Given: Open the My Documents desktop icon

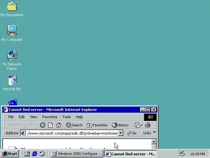Looking at the screenshot, I should click(x=12, y=9).
